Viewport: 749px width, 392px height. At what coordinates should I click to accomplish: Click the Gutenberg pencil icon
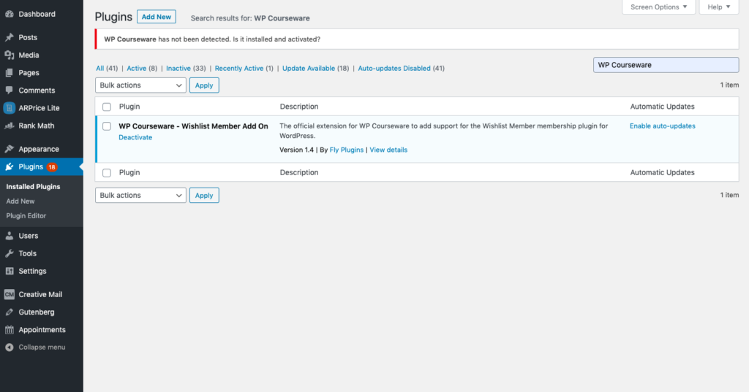tap(9, 312)
